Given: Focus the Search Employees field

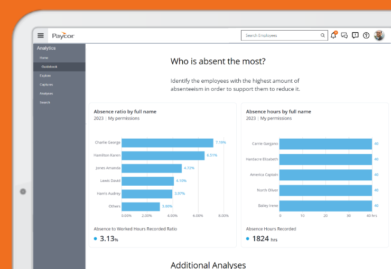Looking at the screenshot, I should click(284, 35).
